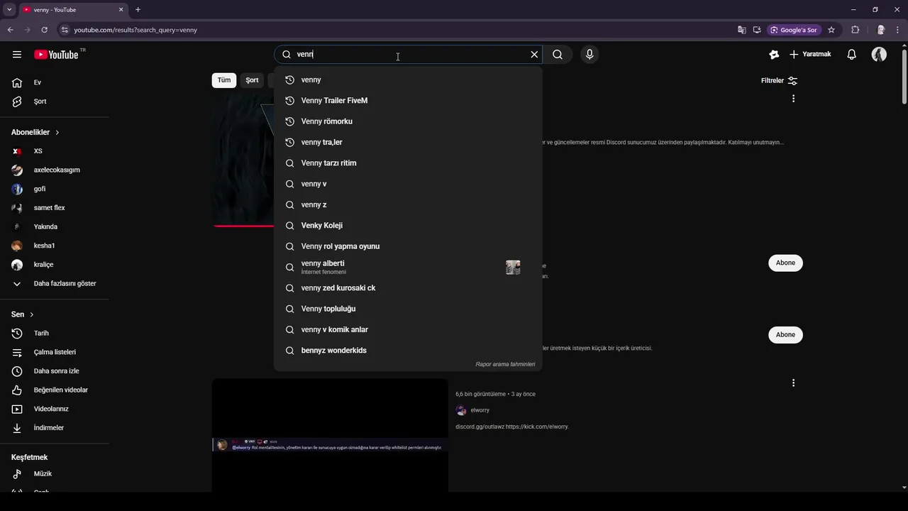
Task: Open the notifications bell
Action: (852, 55)
